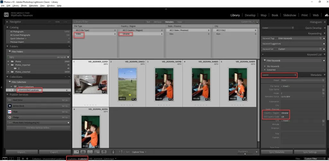The image size is (329, 161).
Task: Switch to the Develop module
Action: (x=250, y=15)
